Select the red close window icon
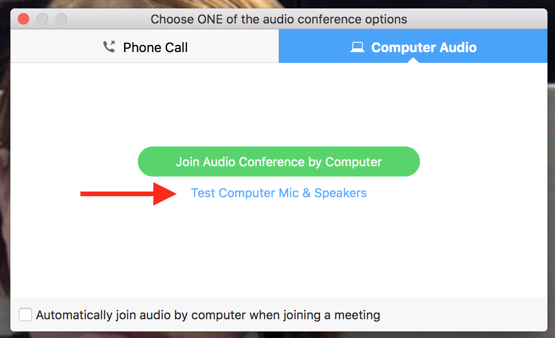Viewport: 555px width, 338px height. click(23, 19)
